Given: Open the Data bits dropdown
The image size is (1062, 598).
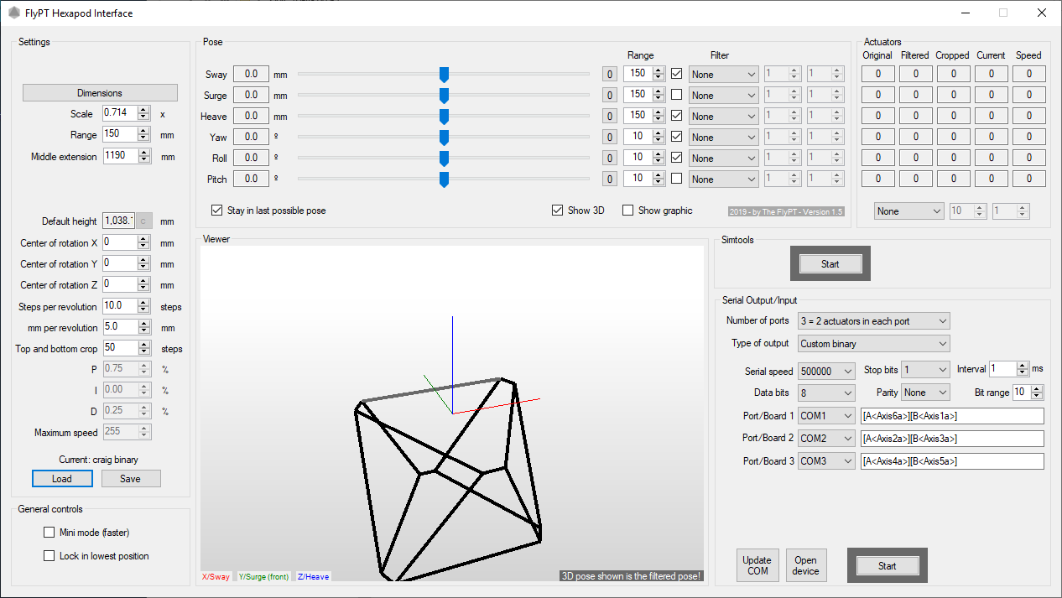Looking at the screenshot, I should (826, 393).
